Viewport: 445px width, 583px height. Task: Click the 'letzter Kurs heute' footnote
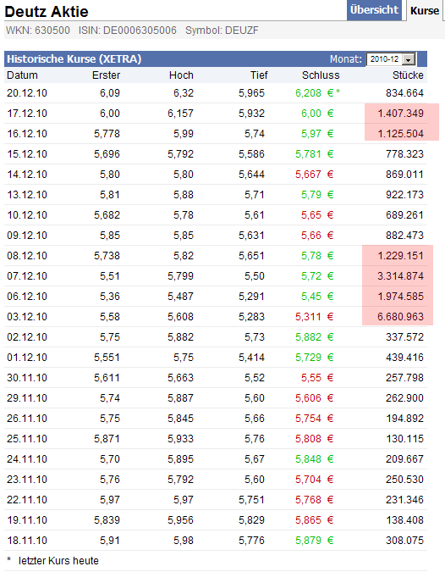click(x=58, y=561)
